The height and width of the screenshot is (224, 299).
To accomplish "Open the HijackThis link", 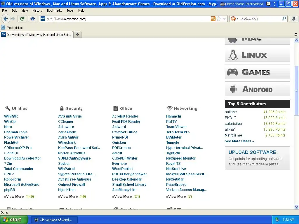I will (x=67, y=190).
